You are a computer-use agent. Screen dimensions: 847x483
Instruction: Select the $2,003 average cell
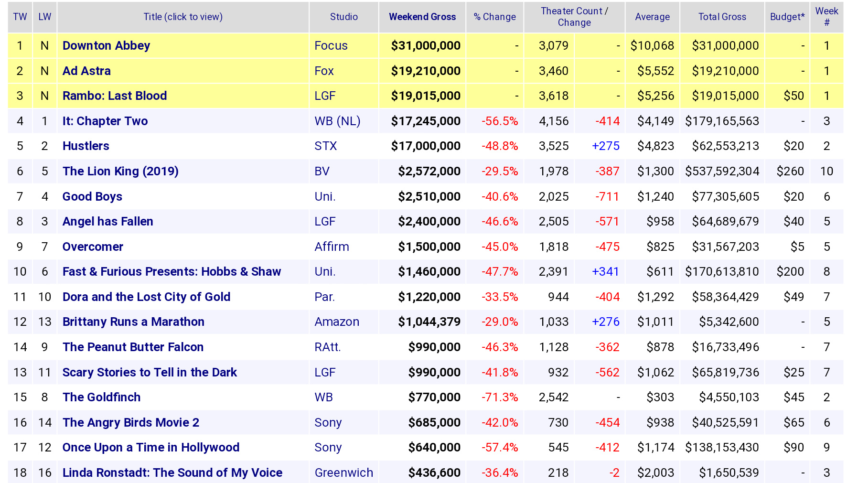click(655, 473)
